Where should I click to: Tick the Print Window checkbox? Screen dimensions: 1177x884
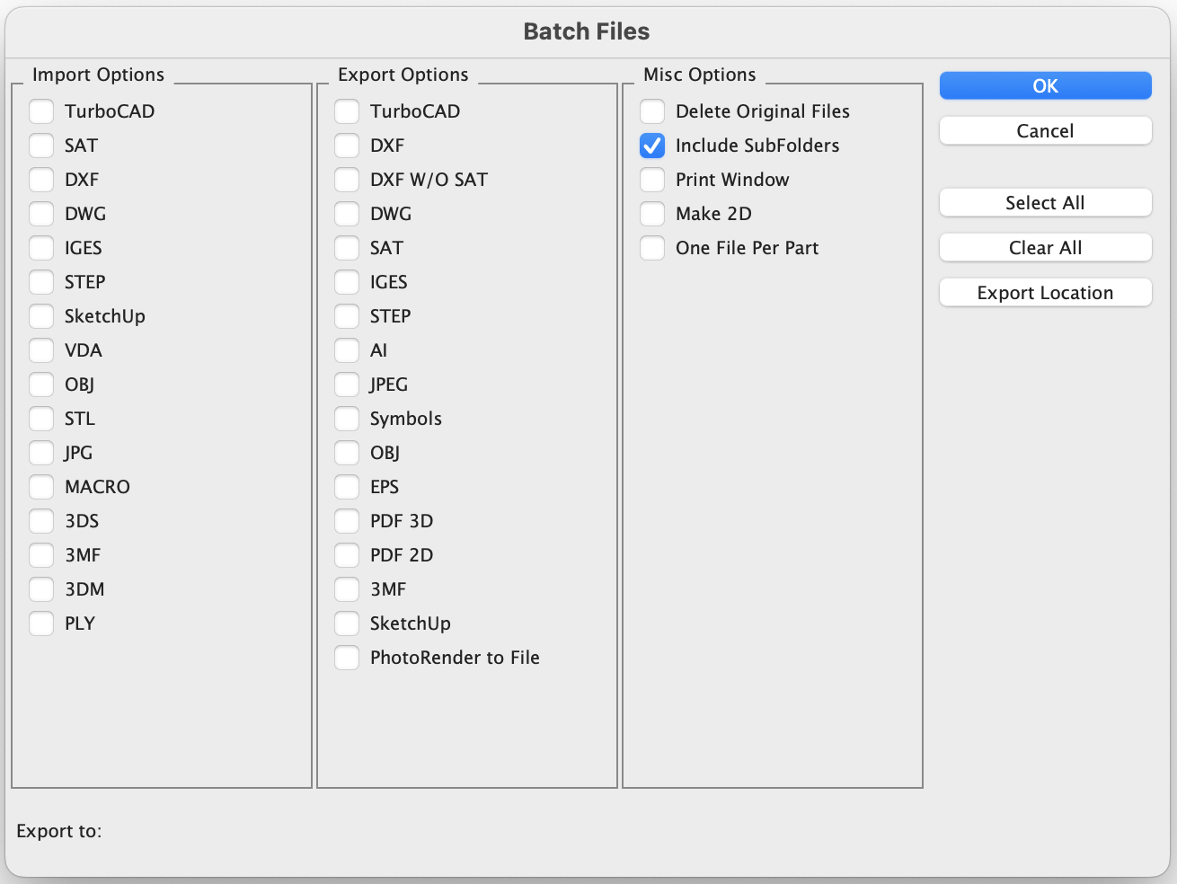click(x=652, y=180)
